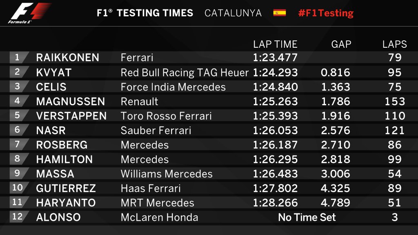The height and width of the screenshot is (235, 418).
Task: Click the CATALUNYA circuit title
Action: [233, 13]
